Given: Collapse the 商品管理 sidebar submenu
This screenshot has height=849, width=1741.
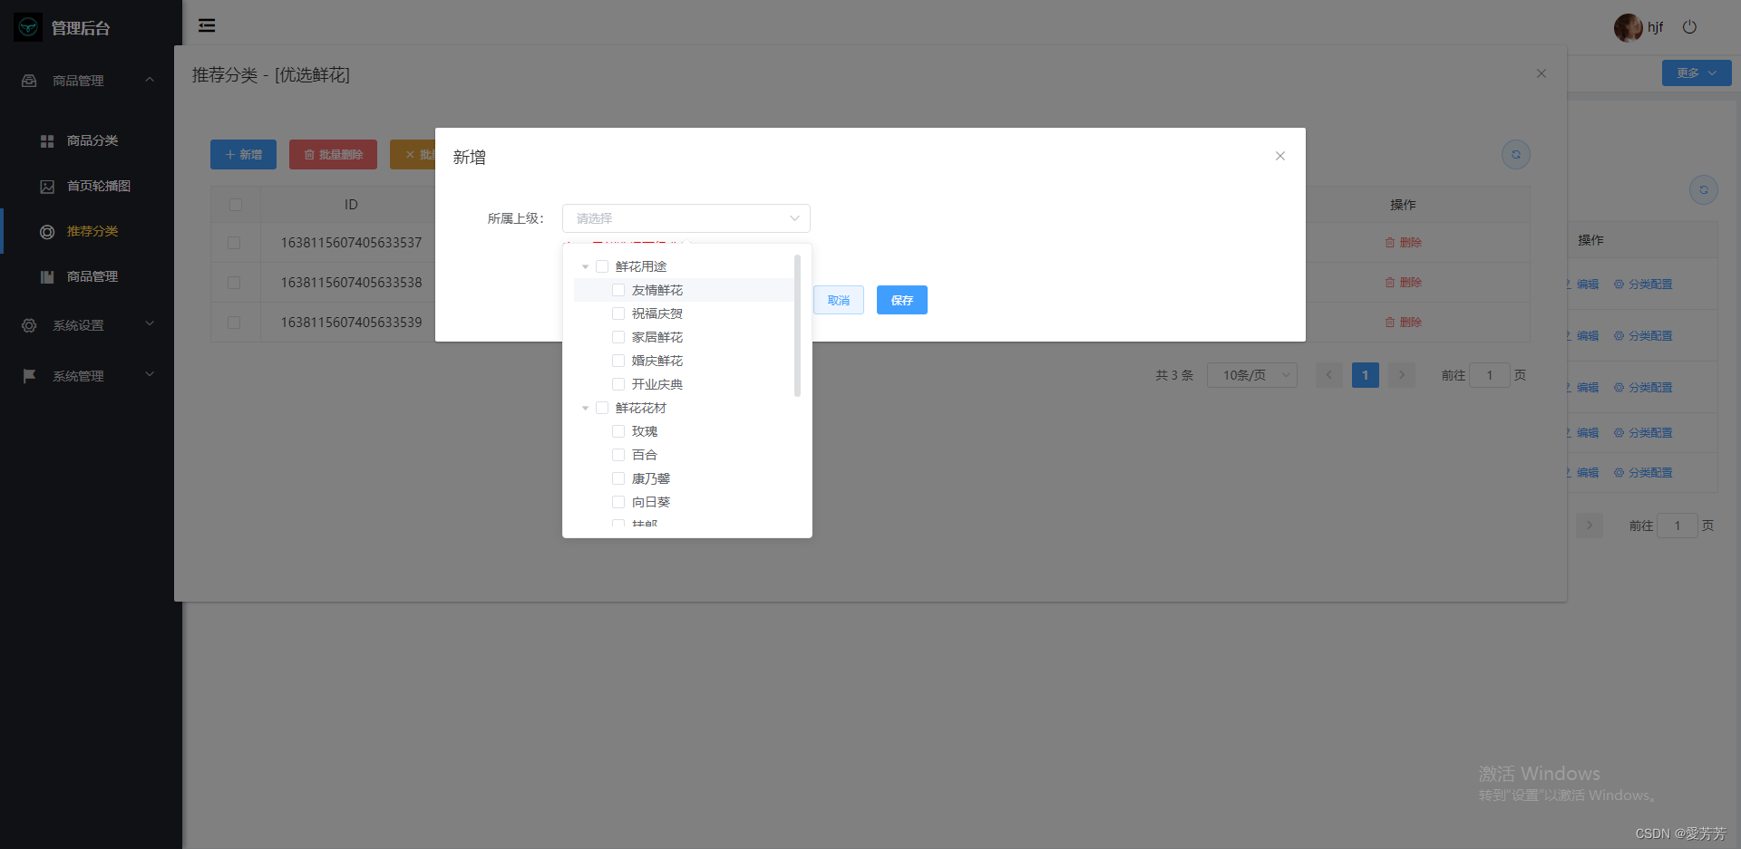Looking at the screenshot, I should (150, 80).
